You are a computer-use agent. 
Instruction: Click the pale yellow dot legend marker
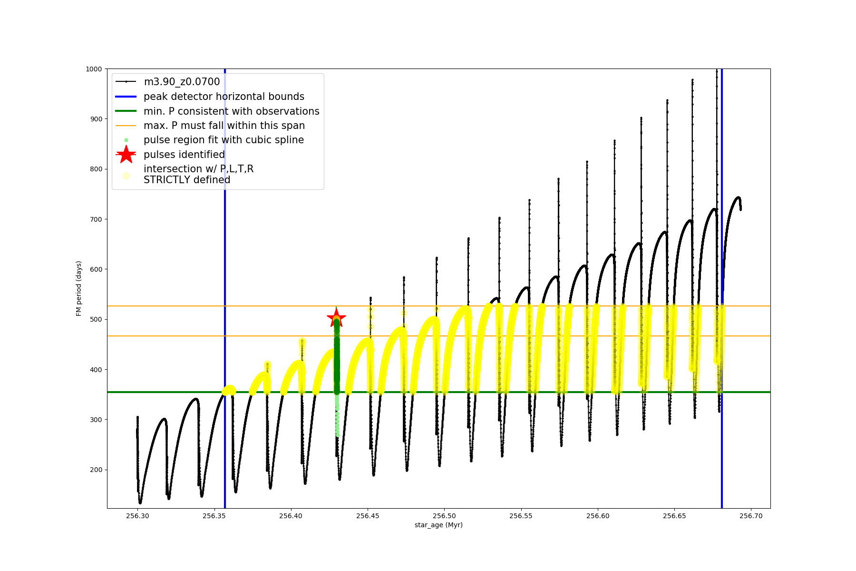[x=126, y=176]
